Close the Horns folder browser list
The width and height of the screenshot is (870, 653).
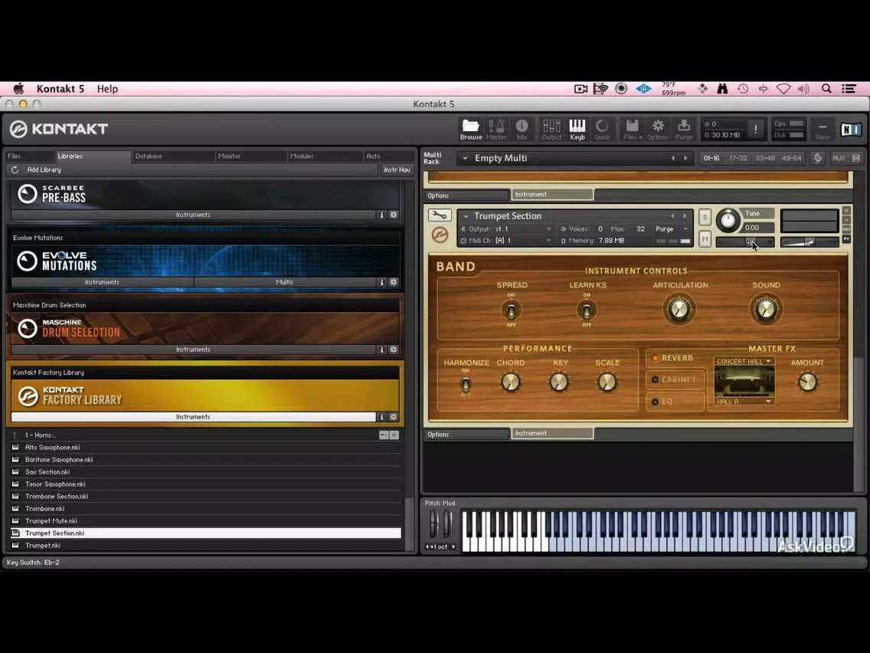tap(394, 435)
